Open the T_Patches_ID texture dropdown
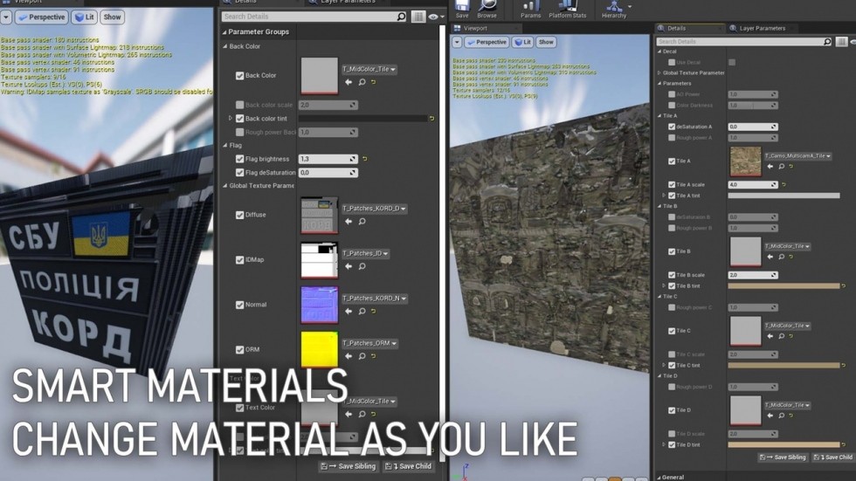Screen dimensions: 856x481 click(x=365, y=253)
